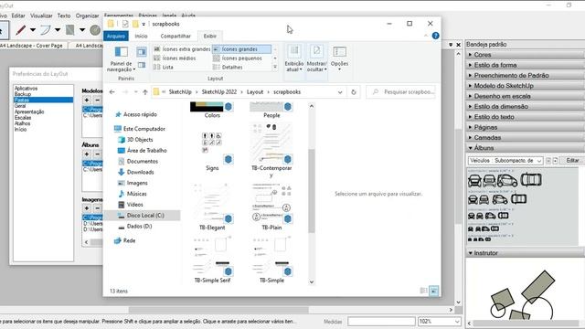
Task: Expand the Modelo do SketchUp panel
Action: [x=525, y=86]
